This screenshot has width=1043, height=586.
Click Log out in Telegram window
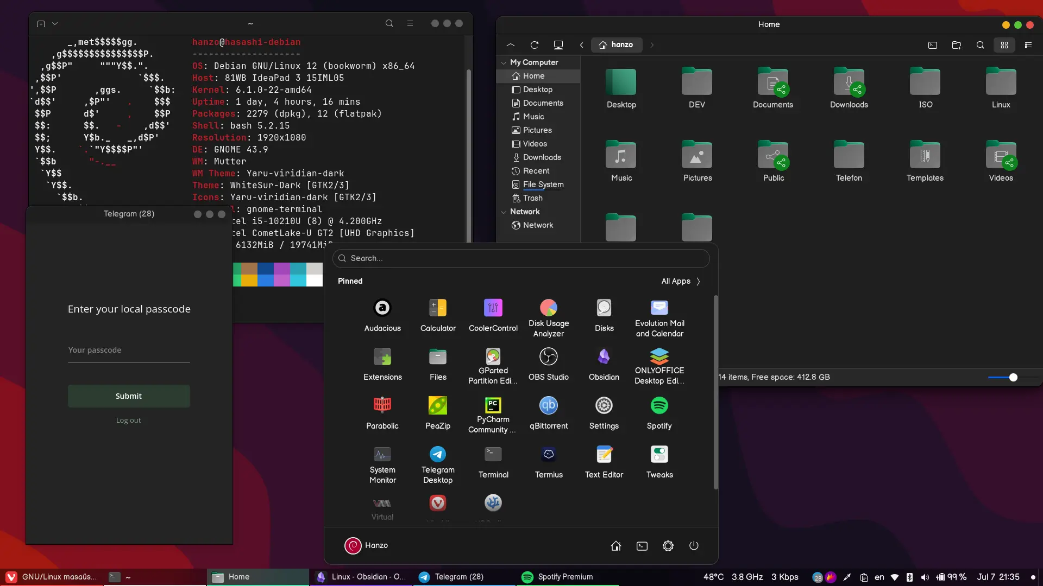128,420
